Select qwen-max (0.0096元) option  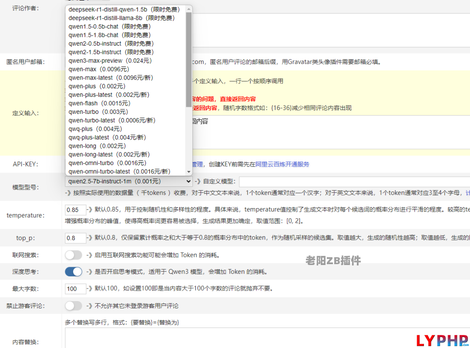(126, 69)
